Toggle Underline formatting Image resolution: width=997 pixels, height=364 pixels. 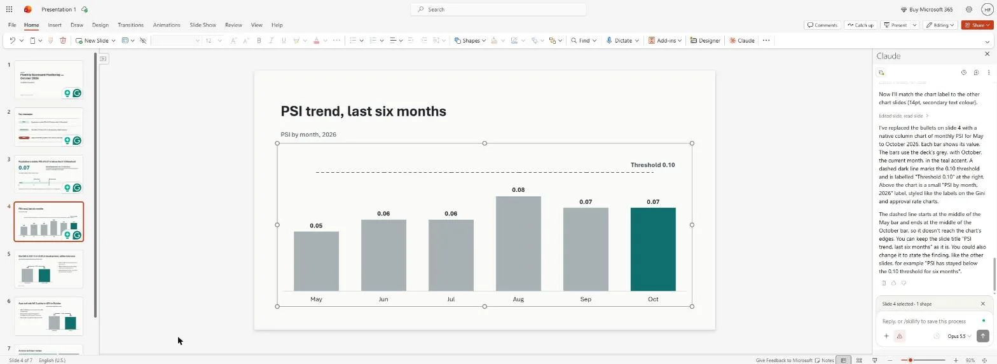[x=284, y=41]
